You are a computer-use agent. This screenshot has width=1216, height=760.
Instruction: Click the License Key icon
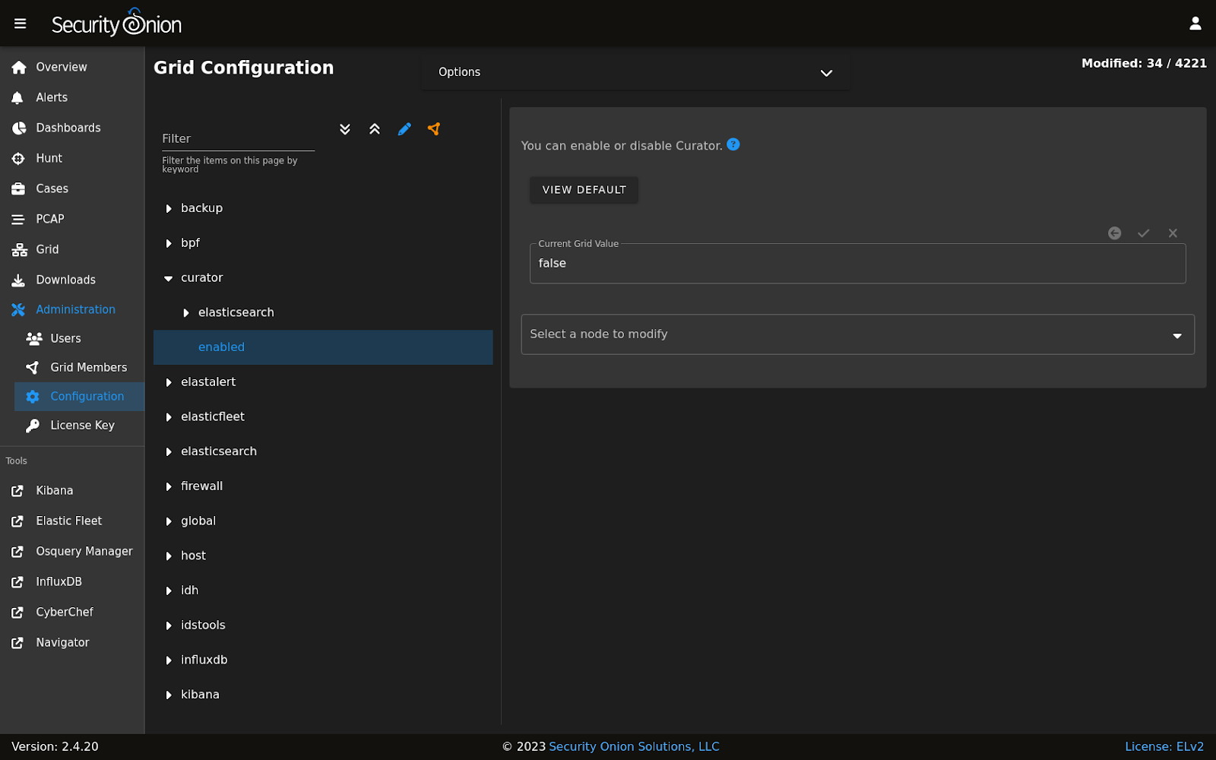(x=33, y=425)
